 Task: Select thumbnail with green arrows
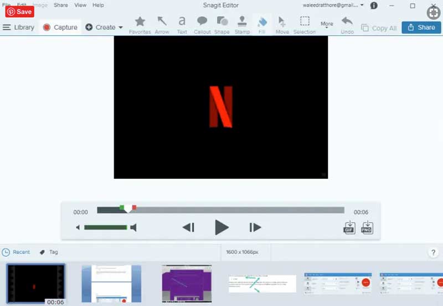pos(262,284)
